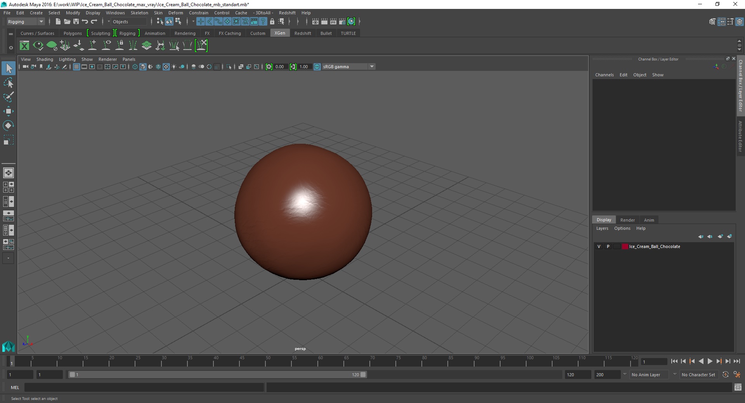Open the sRGB gamma dropdown

click(x=348, y=67)
